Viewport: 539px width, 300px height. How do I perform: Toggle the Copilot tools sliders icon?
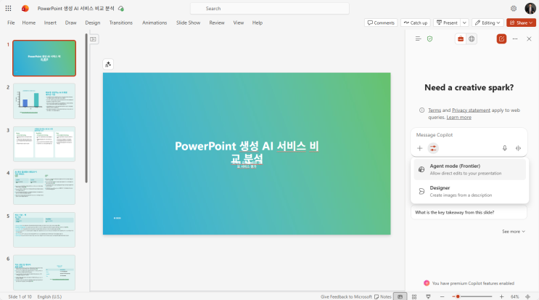click(433, 148)
